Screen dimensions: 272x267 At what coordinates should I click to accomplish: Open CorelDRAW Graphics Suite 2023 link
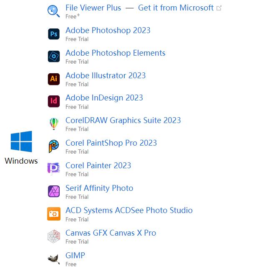coord(123,121)
